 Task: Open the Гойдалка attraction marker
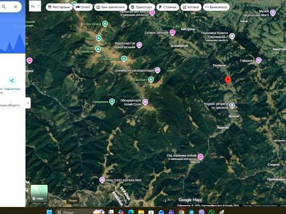[x=259, y=60]
